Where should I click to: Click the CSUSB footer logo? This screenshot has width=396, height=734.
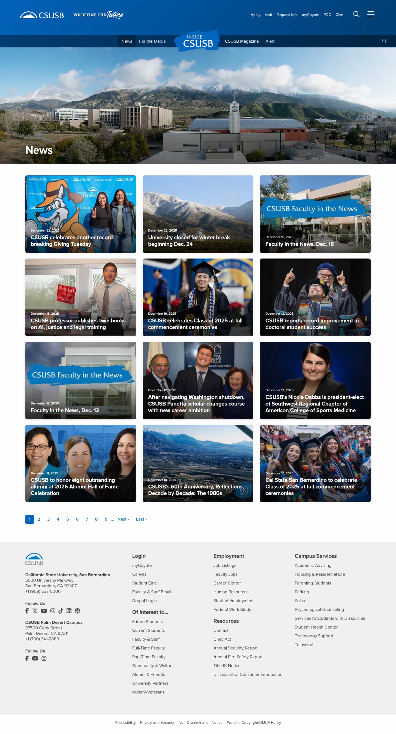click(x=34, y=559)
